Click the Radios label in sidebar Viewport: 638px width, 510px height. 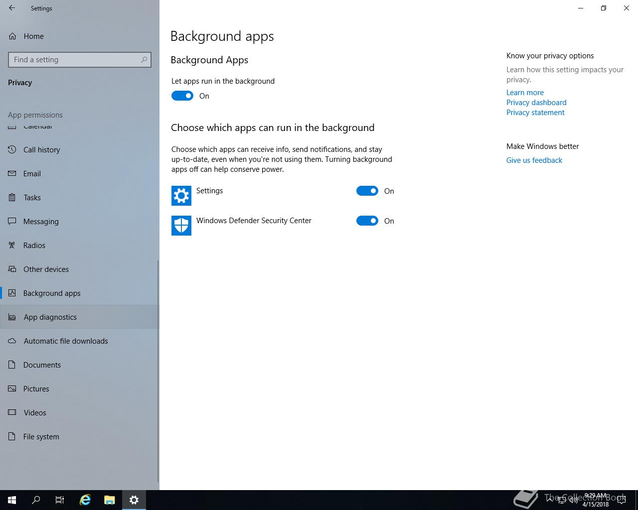[x=34, y=245]
